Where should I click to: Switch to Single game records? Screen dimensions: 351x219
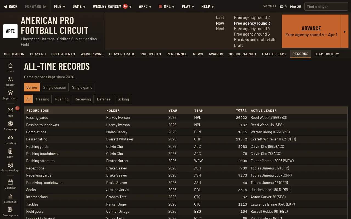(82, 87)
